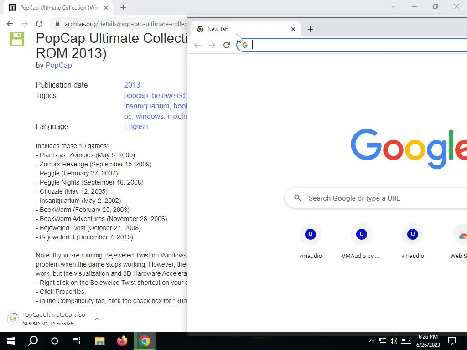467x350 pixels.
Task: Open network icon in system tray
Action: (383, 341)
